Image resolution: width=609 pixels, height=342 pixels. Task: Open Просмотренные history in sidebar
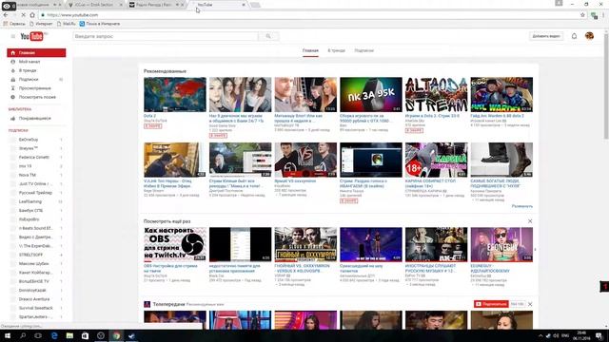pyautogui.click(x=36, y=88)
